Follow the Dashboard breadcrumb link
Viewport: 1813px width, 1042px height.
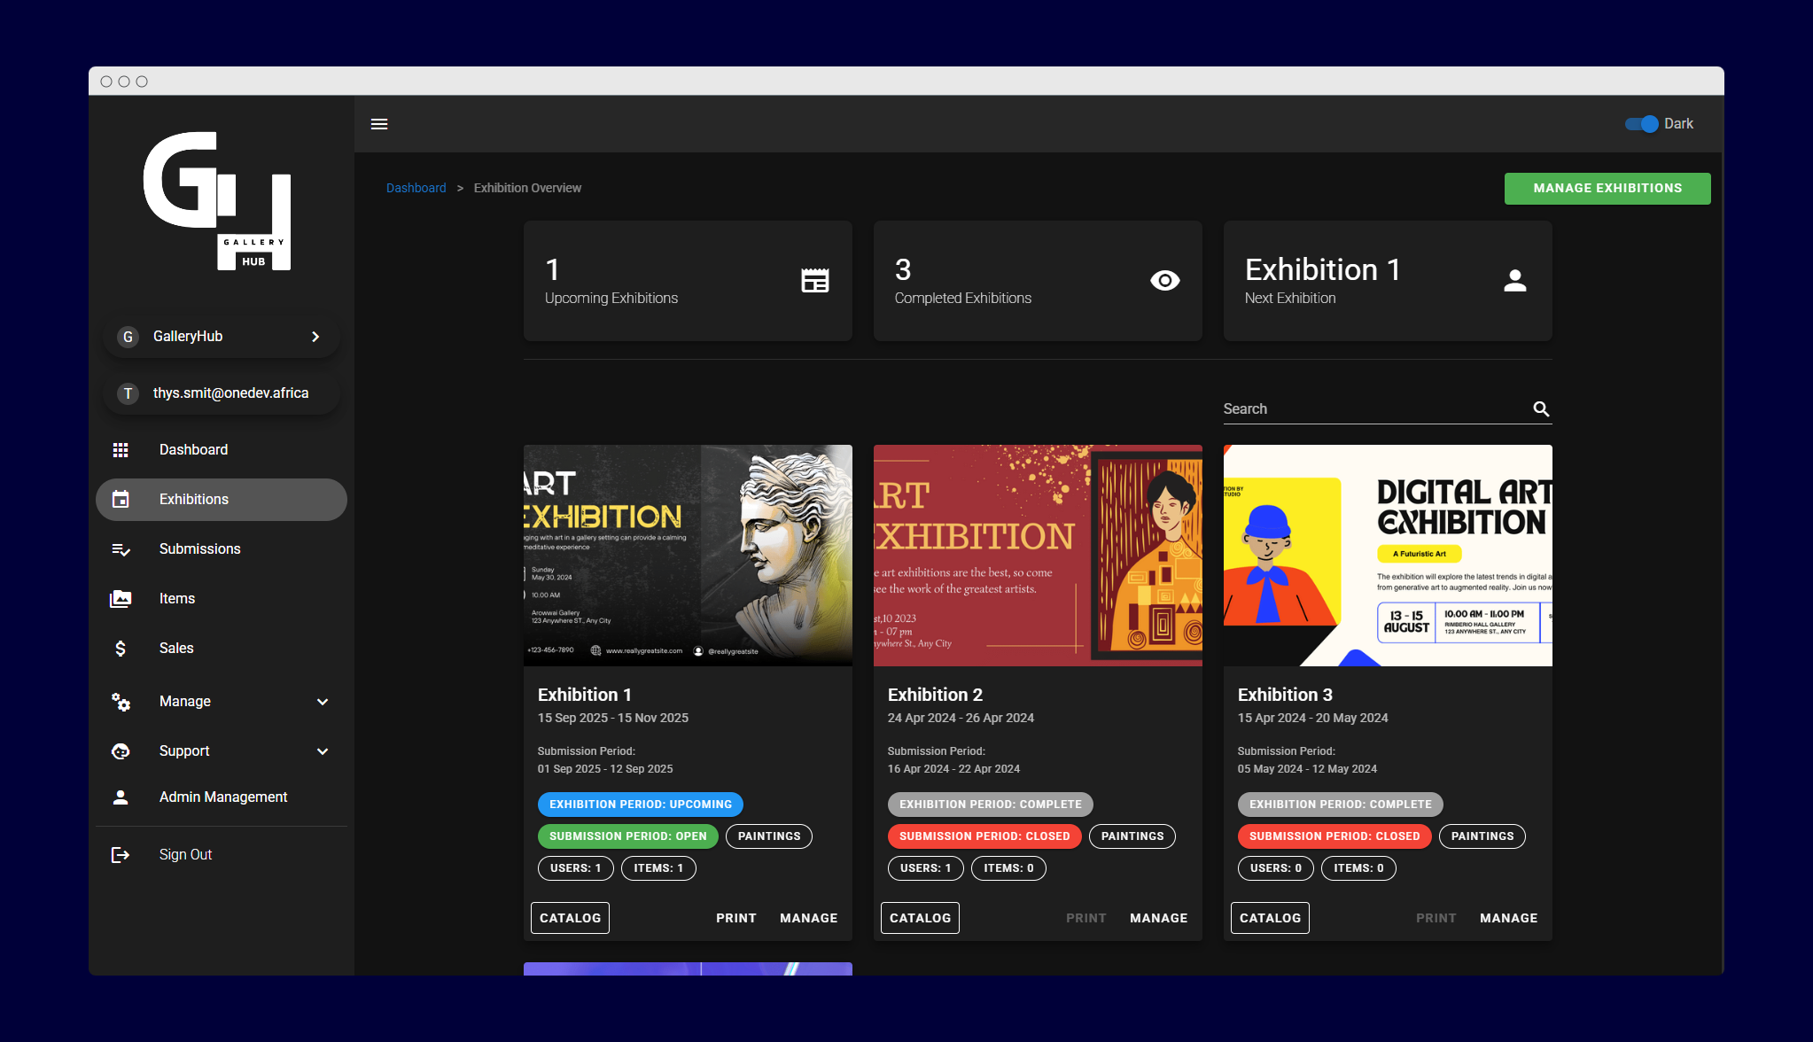416,188
